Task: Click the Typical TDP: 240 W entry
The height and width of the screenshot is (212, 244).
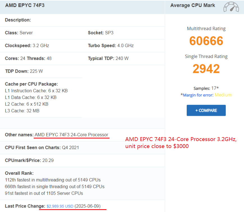Action: [x=108, y=58]
